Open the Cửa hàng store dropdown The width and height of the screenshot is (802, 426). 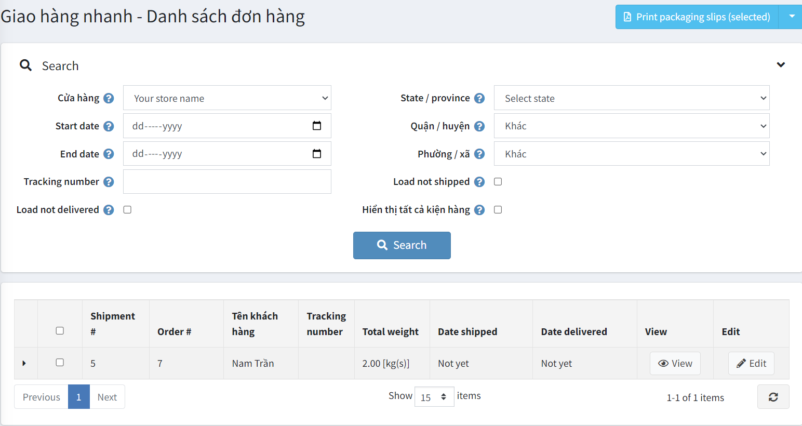click(227, 98)
